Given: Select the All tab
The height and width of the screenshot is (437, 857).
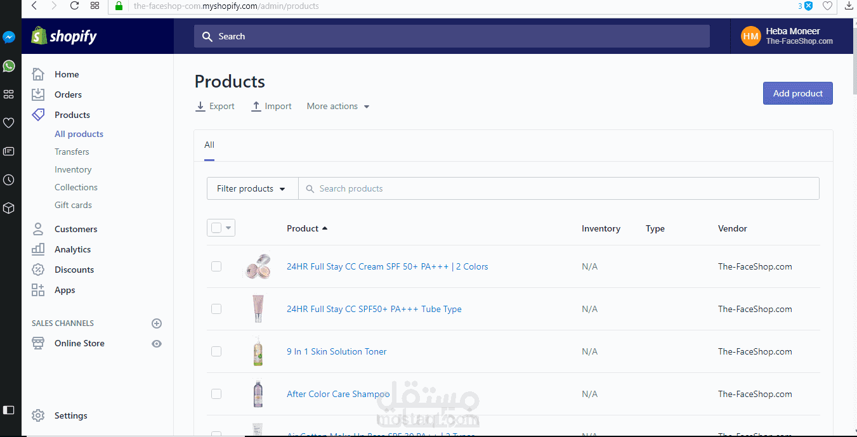Looking at the screenshot, I should 209,145.
